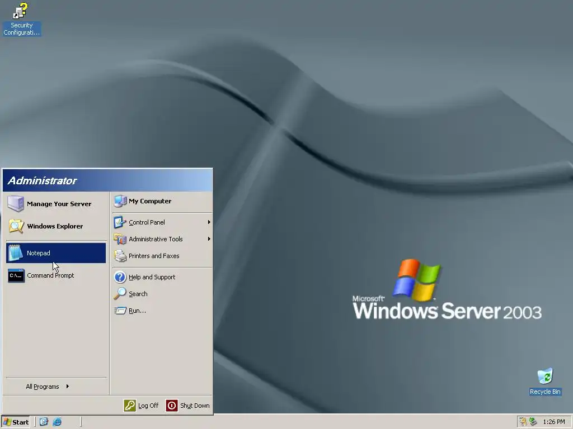Click the Printers and Faxes icon
573x429 pixels.
(120, 256)
